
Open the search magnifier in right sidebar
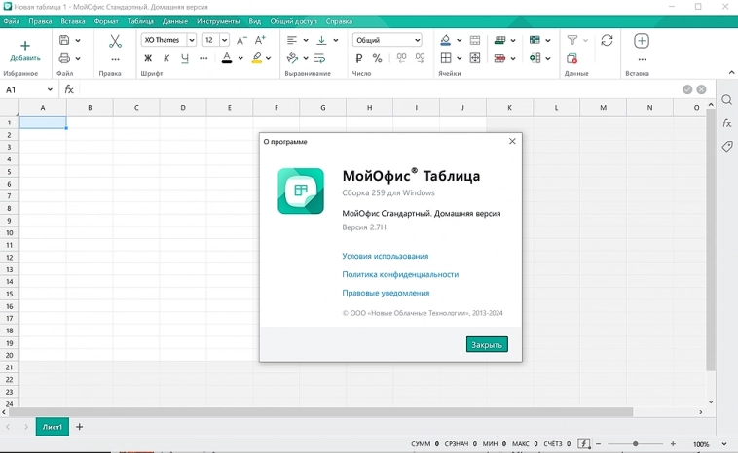[726, 100]
